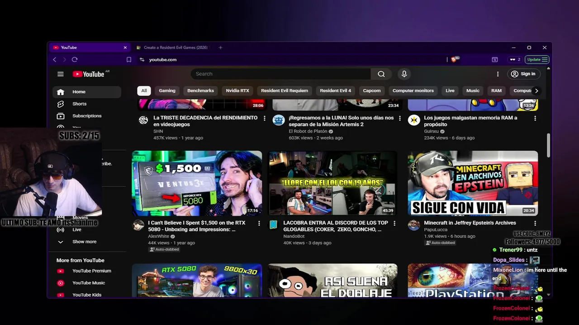Open Shorts in the sidebar
Screen dimensions: 579x325
(x=87, y=104)
